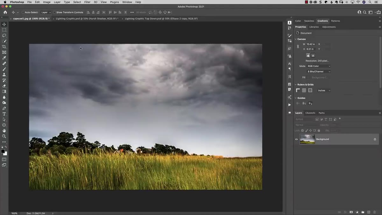Open Layers panel options menu
This screenshot has width=382, height=215.
[x=380, y=113]
